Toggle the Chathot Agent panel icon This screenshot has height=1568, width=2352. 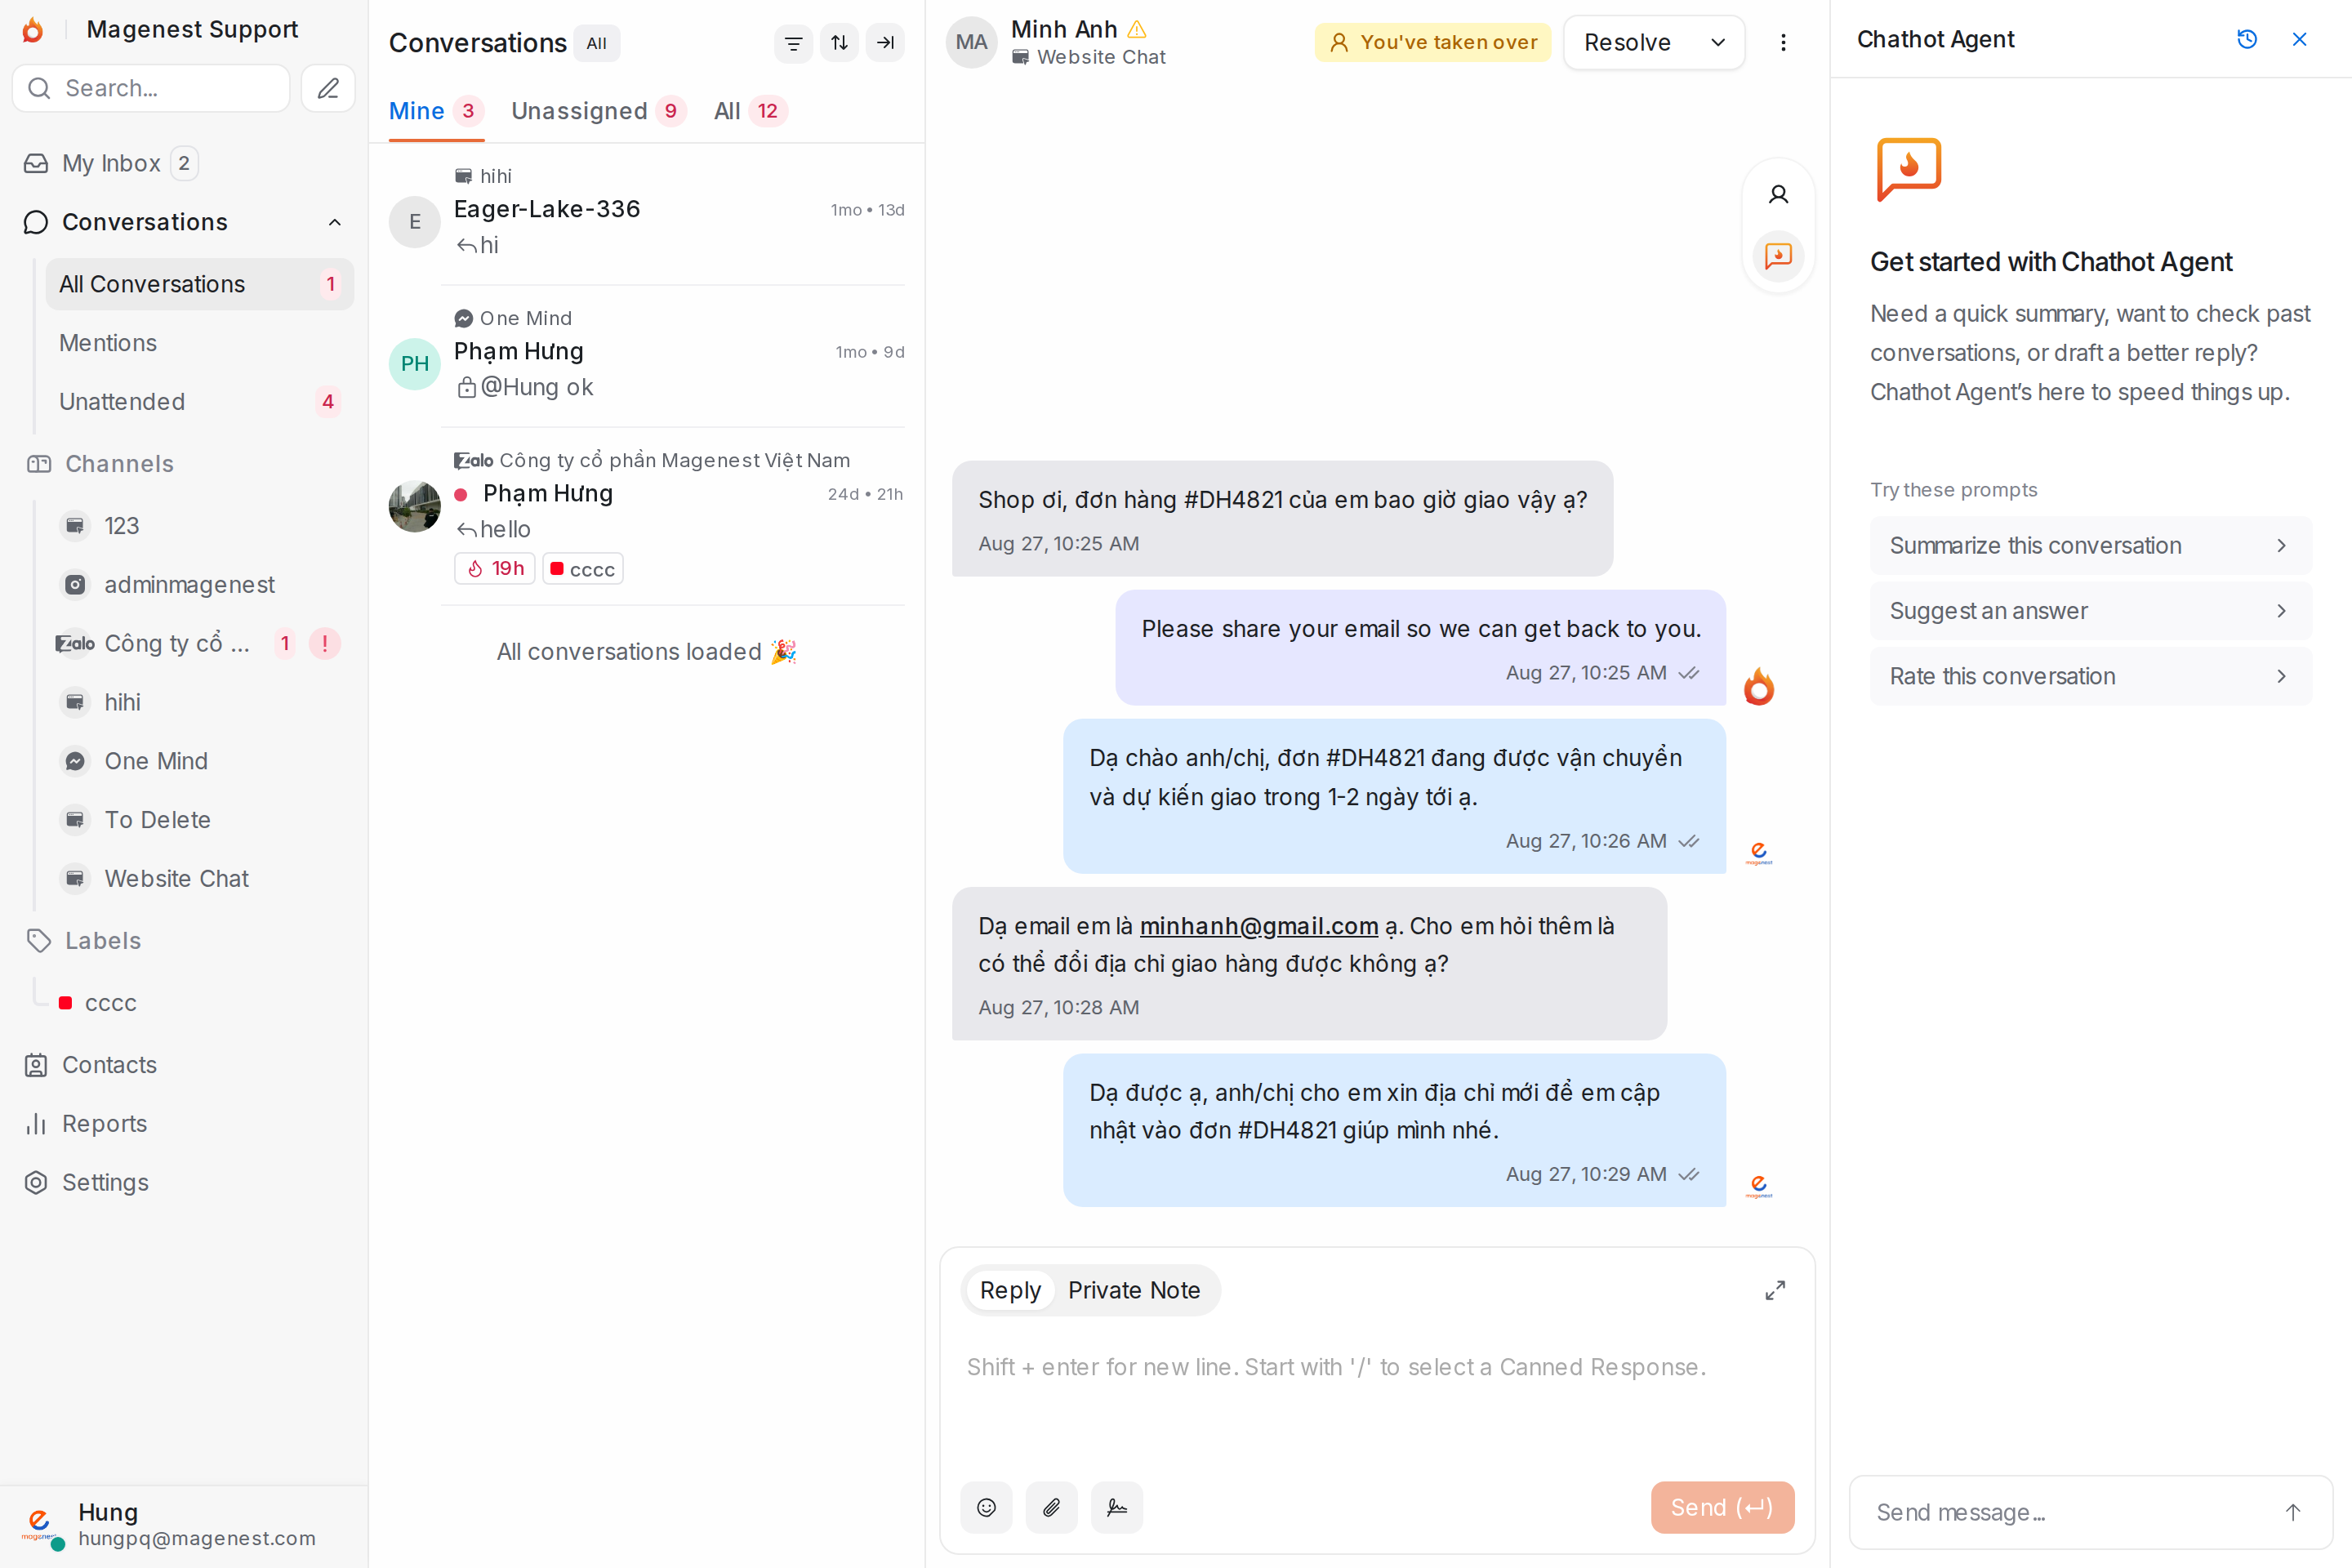coord(1778,256)
